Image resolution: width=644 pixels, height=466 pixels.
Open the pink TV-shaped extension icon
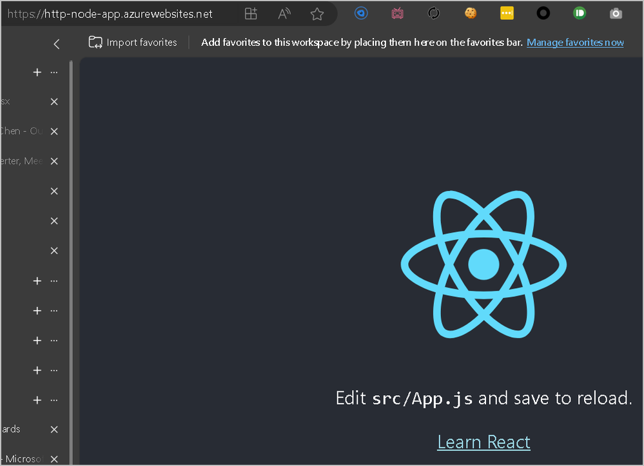click(397, 14)
